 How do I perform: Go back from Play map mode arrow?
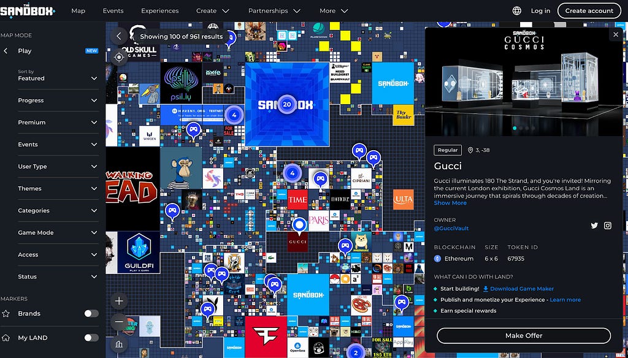click(6, 51)
